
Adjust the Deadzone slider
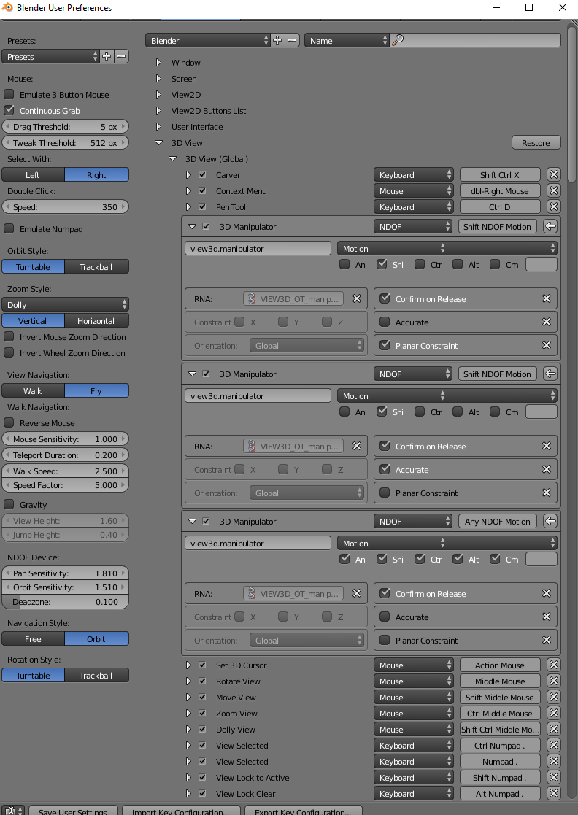point(65,602)
